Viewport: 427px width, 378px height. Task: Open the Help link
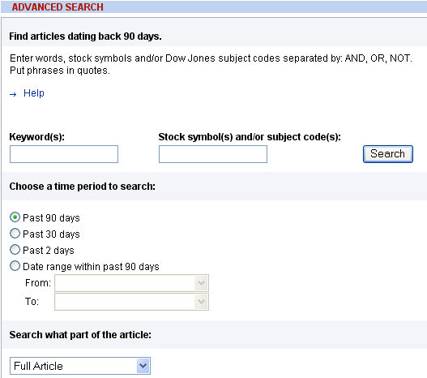(x=34, y=93)
